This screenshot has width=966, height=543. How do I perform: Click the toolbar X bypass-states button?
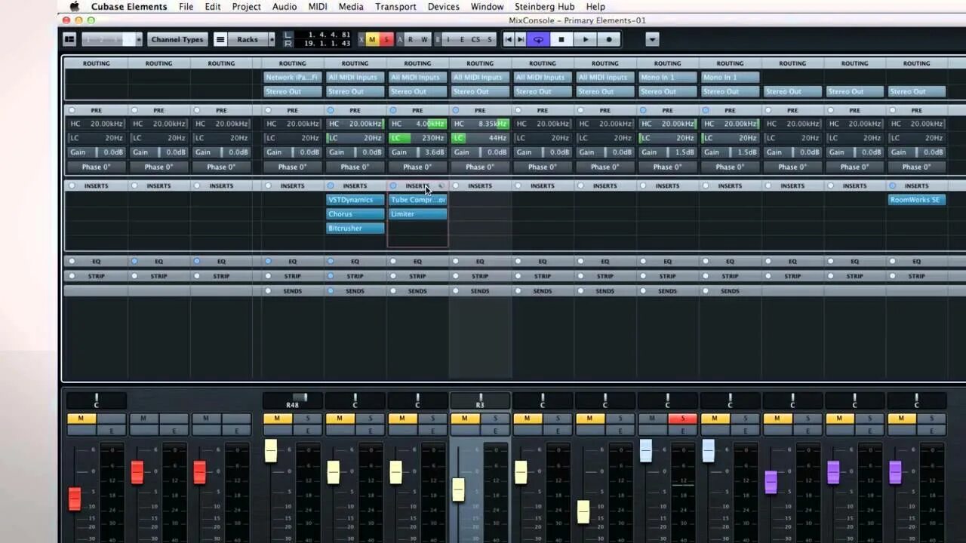click(x=361, y=39)
